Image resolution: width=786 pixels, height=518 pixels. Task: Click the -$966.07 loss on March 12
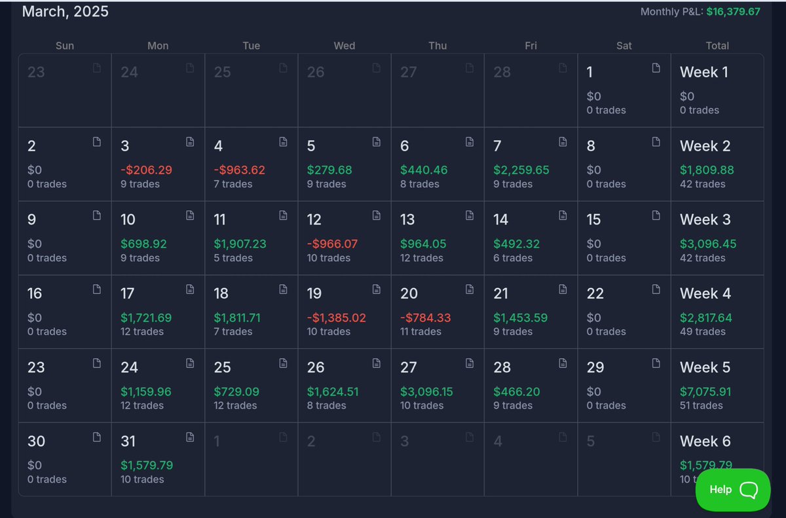click(332, 244)
